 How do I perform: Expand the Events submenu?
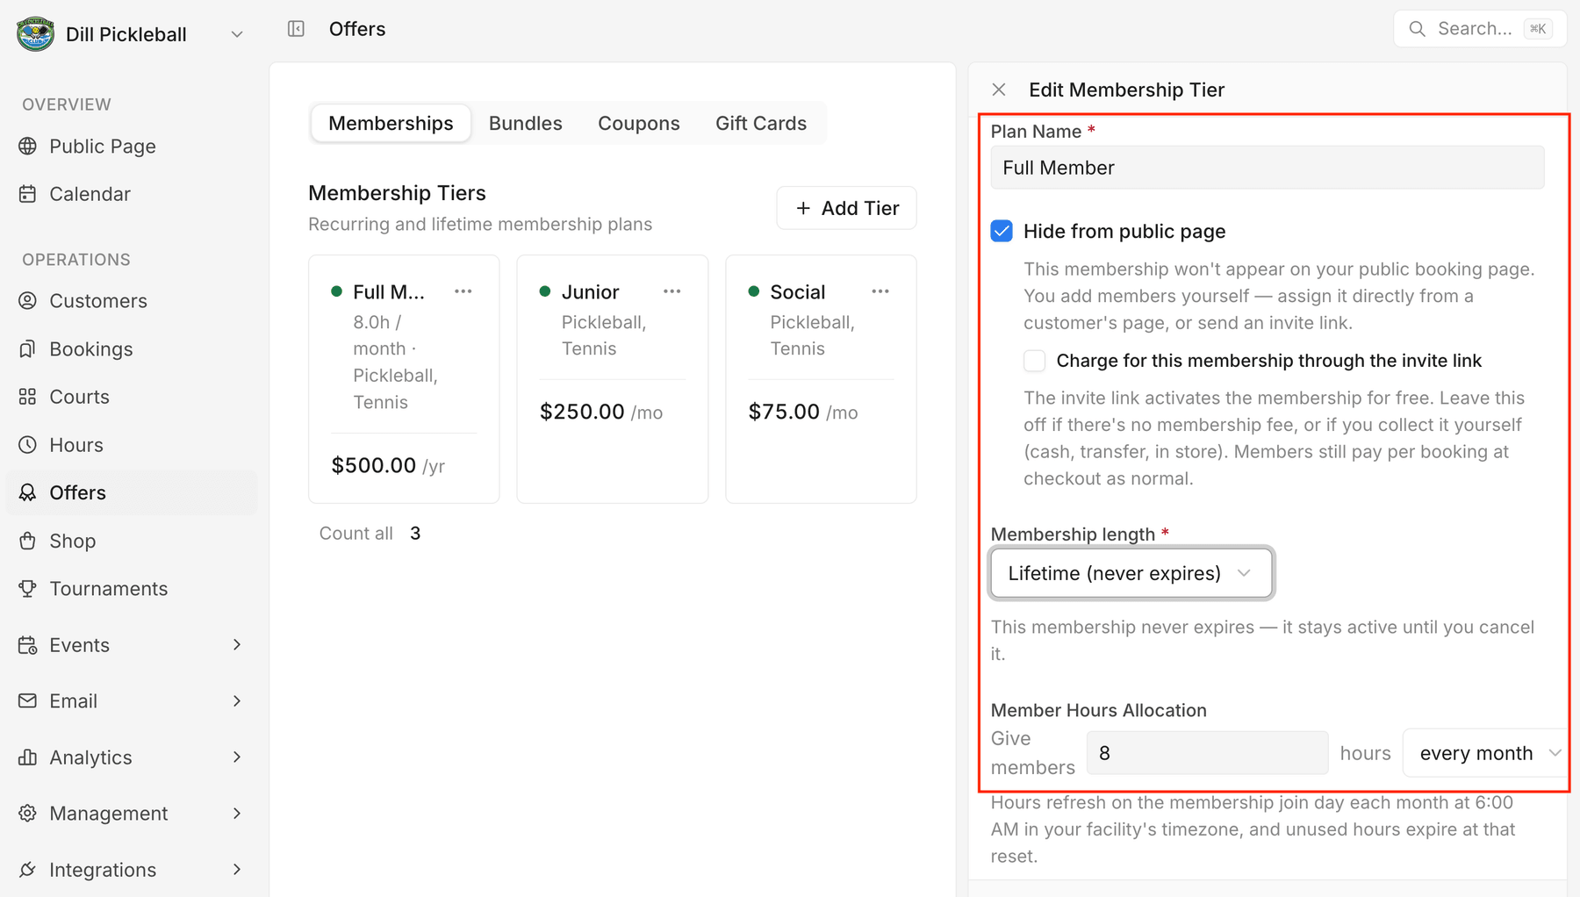(x=237, y=645)
